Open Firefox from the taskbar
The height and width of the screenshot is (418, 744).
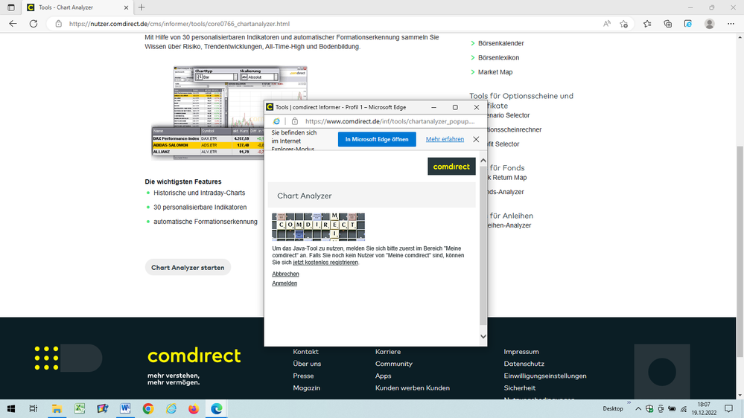[x=194, y=408]
